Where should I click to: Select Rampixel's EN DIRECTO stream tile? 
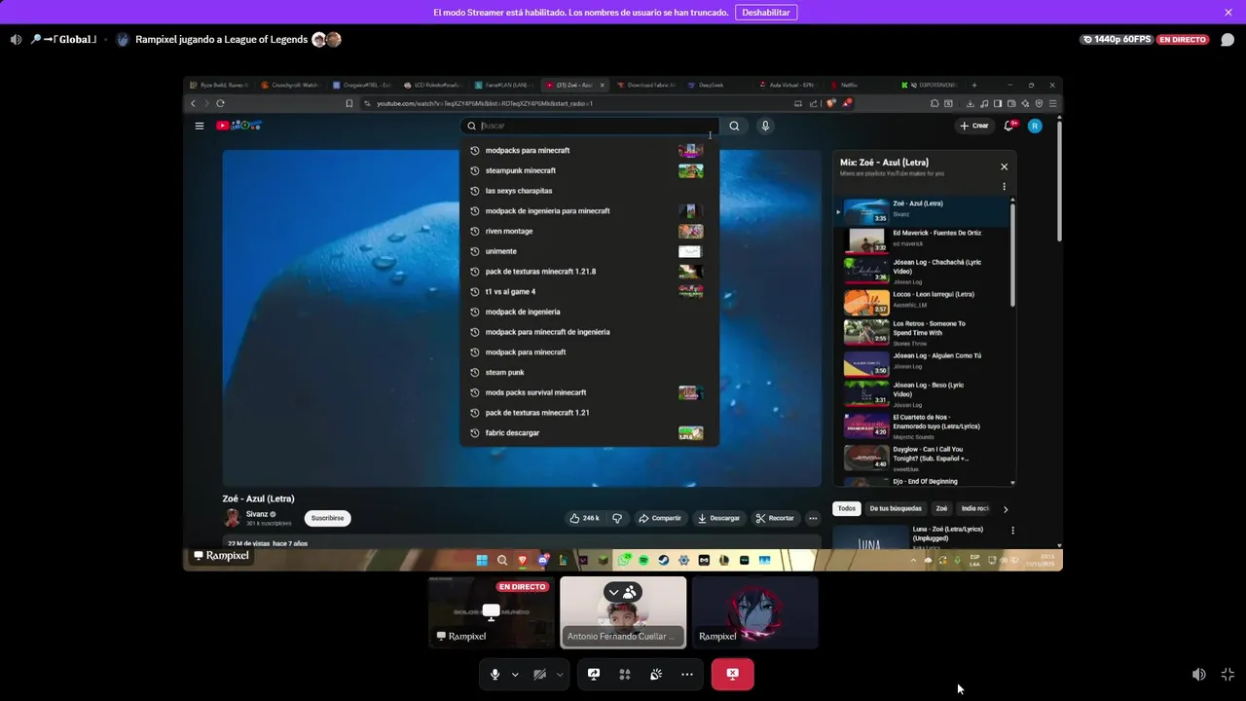pyautogui.click(x=492, y=612)
